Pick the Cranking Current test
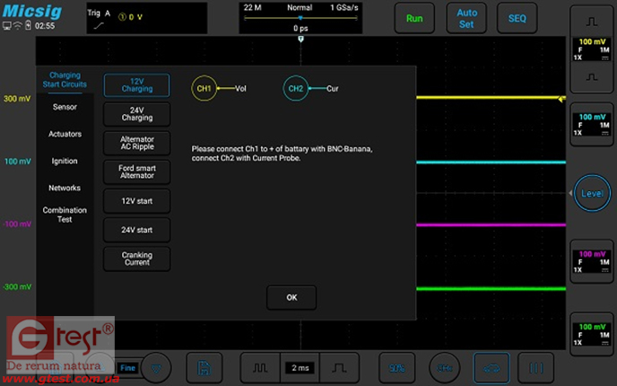The height and width of the screenshot is (386, 617). click(x=136, y=259)
